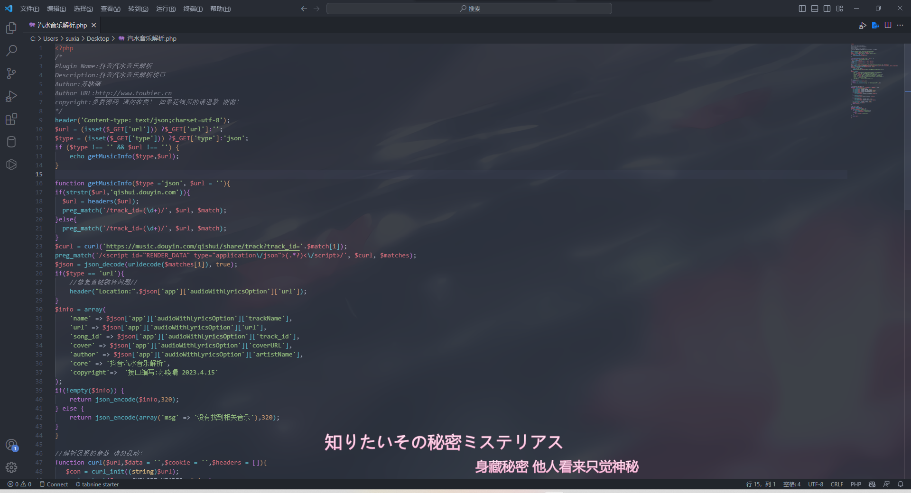The image size is (911, 493).
Task: Click Connect in the status bar
Action: pos(54,484)
